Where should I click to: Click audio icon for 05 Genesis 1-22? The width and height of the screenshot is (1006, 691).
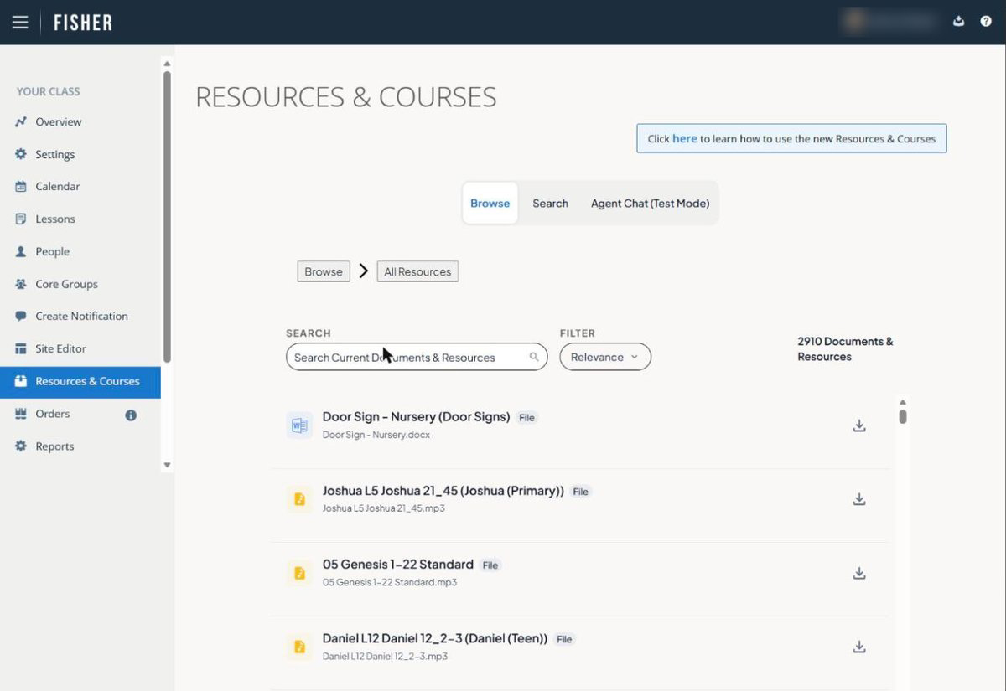click(x=299, y=574)
